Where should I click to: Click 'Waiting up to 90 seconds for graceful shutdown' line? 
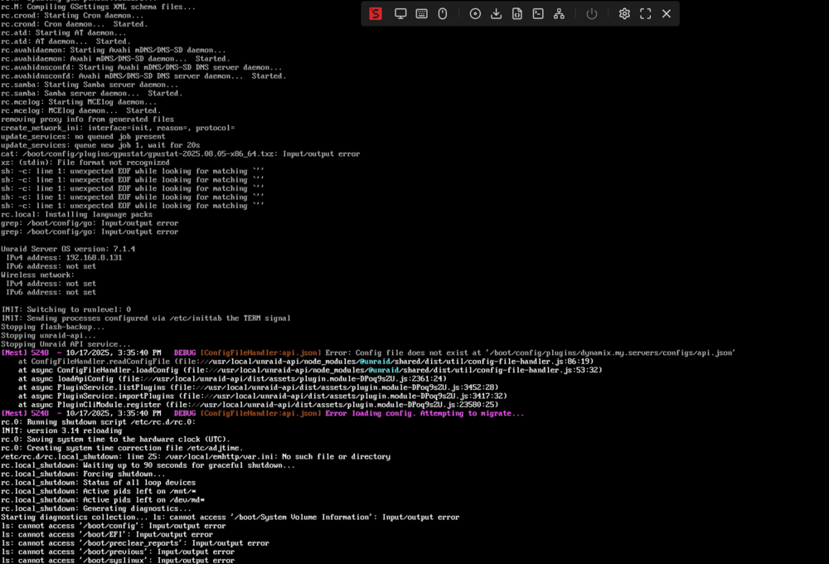tap(148, 465)
